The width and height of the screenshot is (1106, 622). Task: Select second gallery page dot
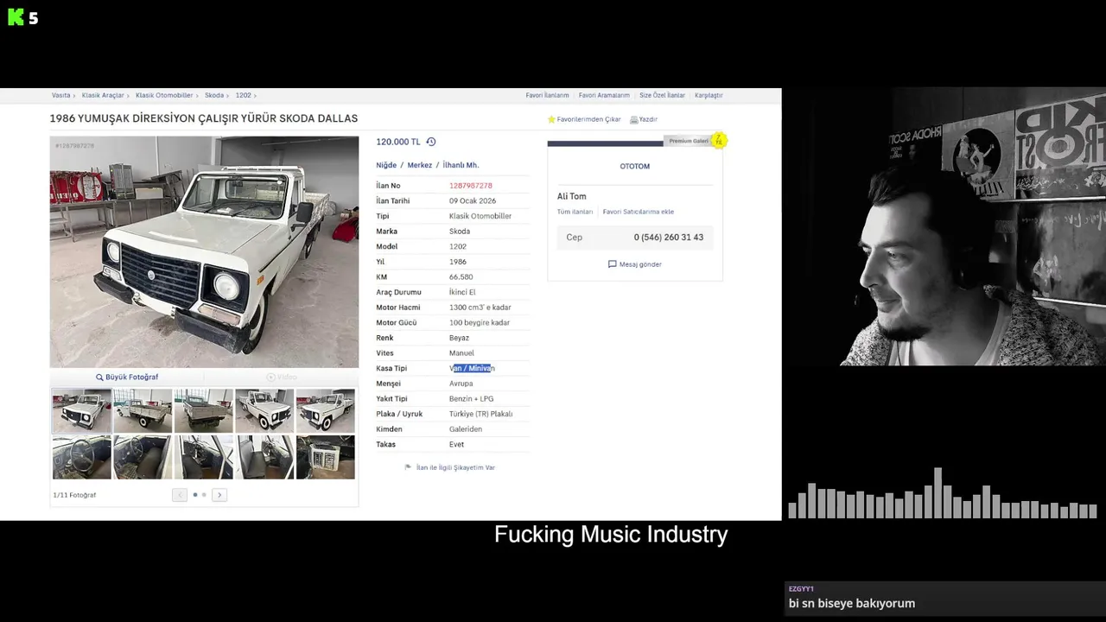pyautogui.click(x=204, y=495)
